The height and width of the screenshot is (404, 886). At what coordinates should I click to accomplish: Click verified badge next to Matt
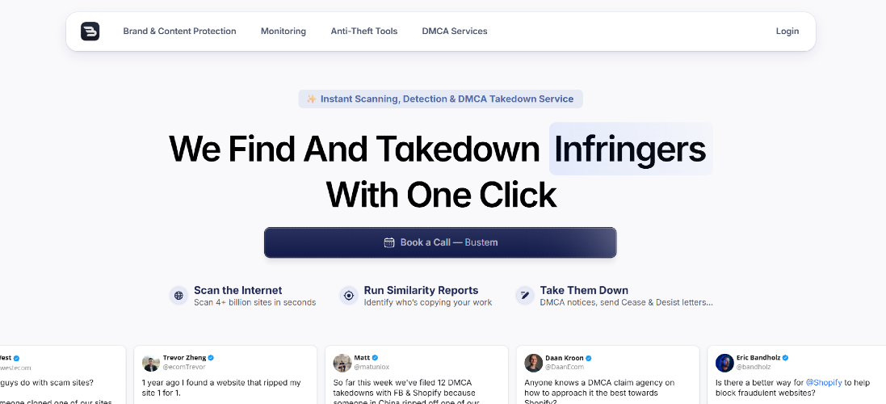pyautogui.click(x=375, y=358)
